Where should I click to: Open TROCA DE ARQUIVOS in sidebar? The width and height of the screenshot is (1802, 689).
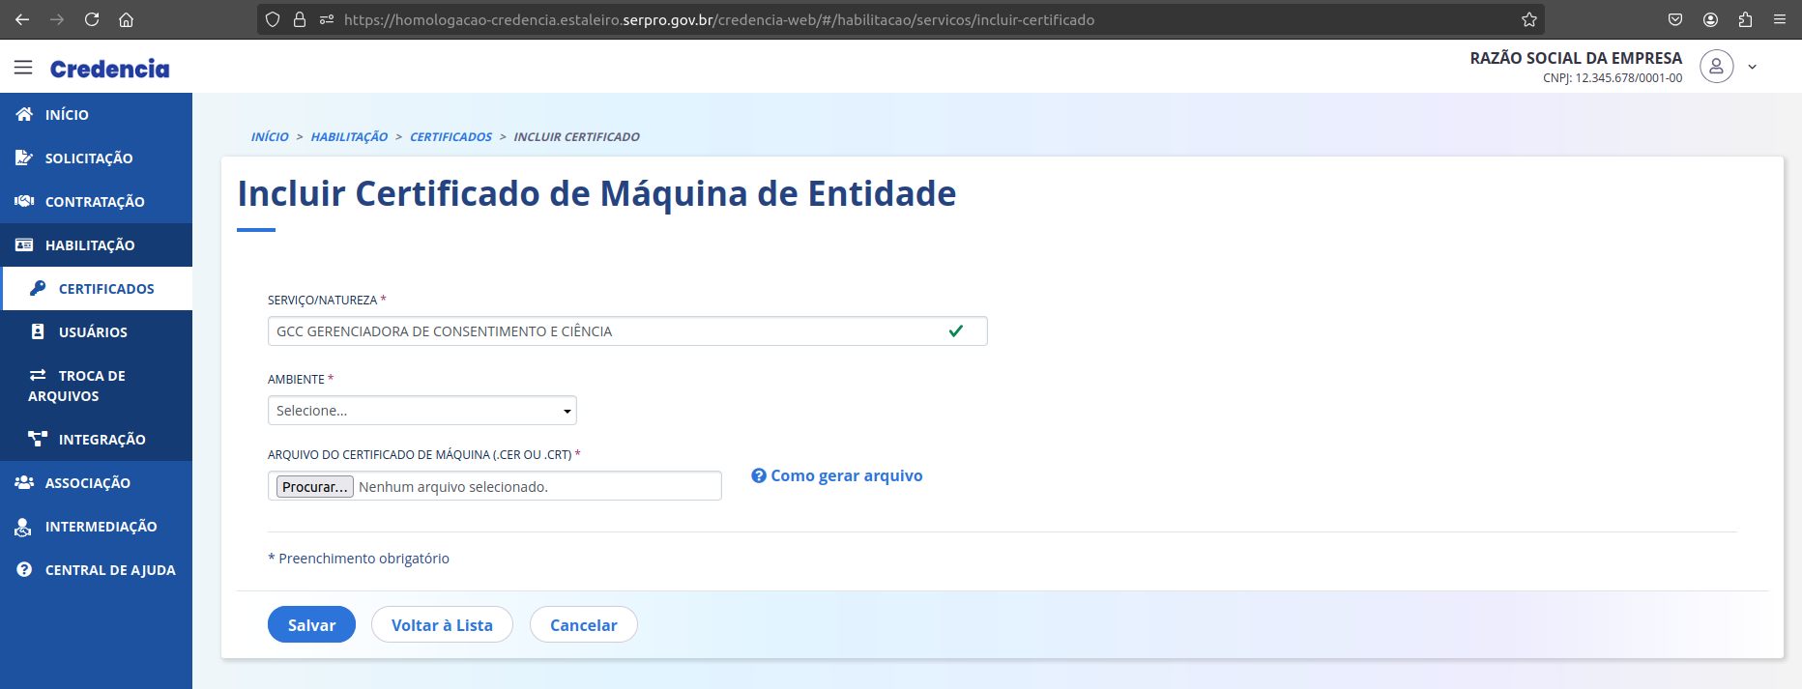point(97,386)
